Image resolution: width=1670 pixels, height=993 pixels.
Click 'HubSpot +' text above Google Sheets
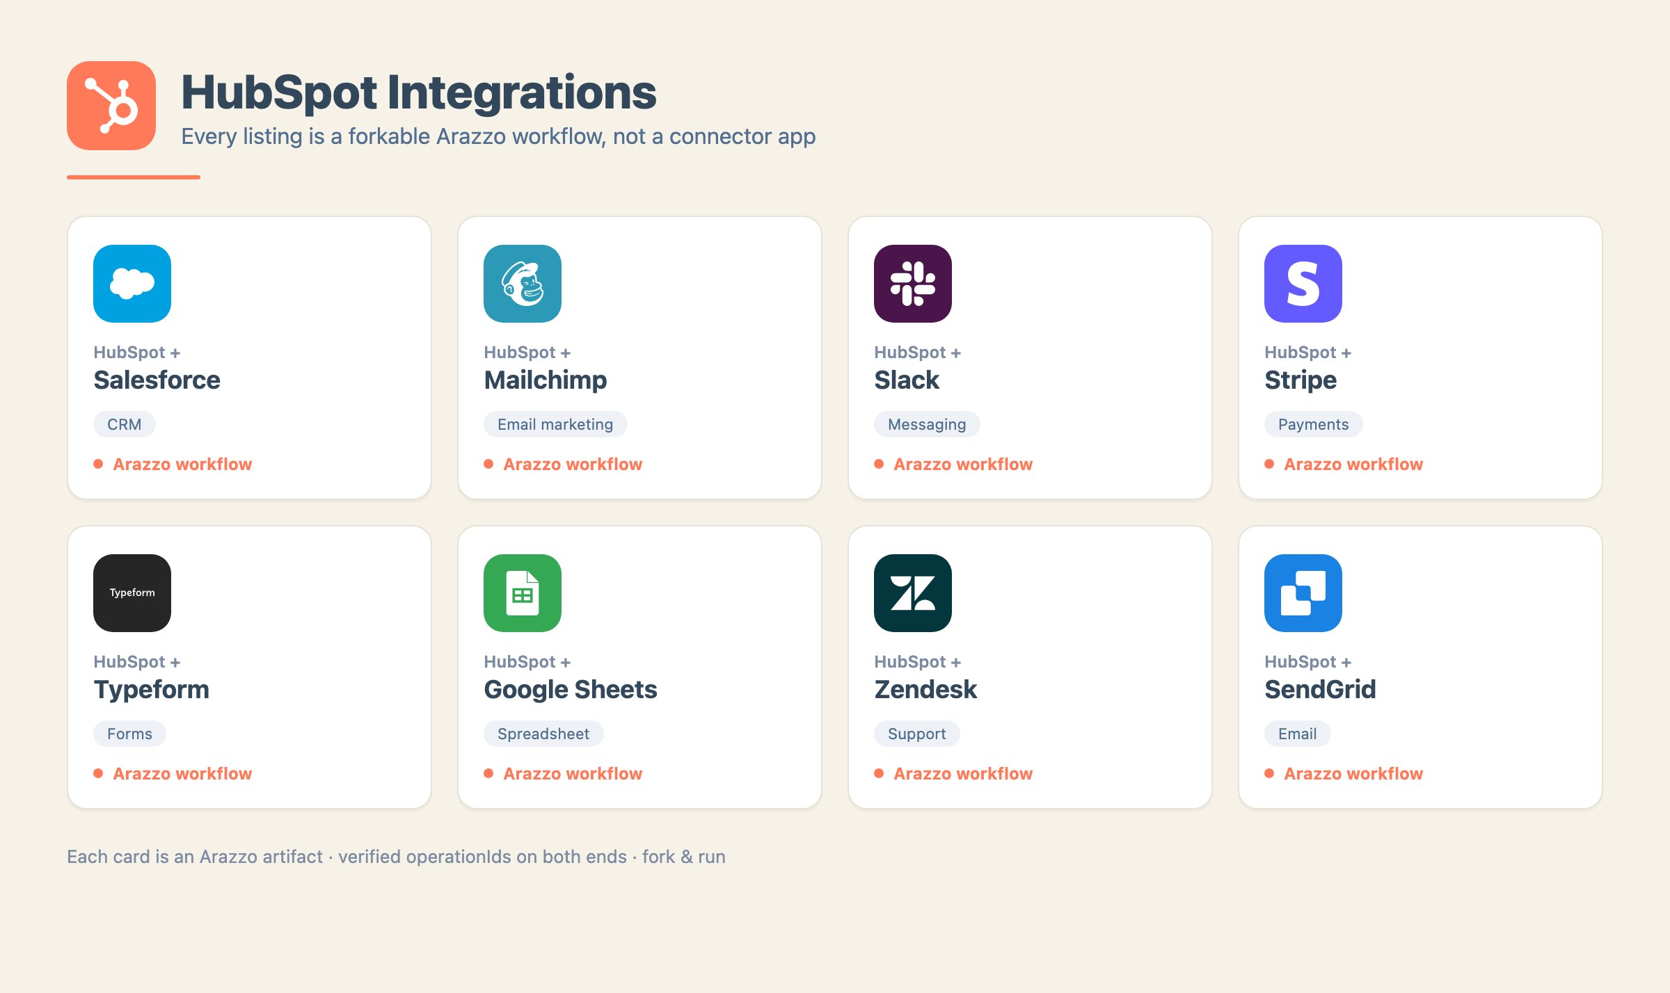[527, 662]
